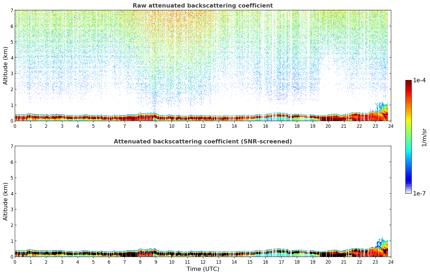Select hour 12 tick label under bottom plot
430x275 pixels.
[203, 262]
